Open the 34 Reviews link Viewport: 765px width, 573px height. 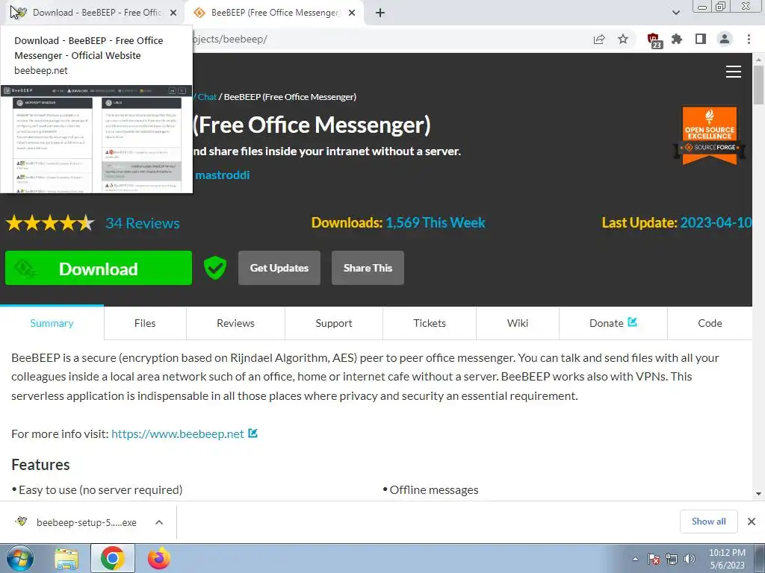pyautogui.click(x=143, y=223)
